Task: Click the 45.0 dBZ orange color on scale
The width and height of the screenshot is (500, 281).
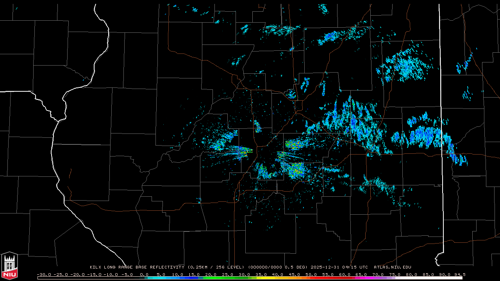Action: pos(295,278)
